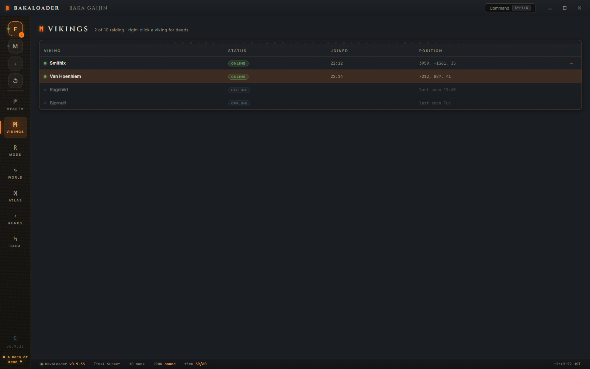Click the OFFLINE badge for Ragnhild
590x369 pixels.
[x=239, y=90]
